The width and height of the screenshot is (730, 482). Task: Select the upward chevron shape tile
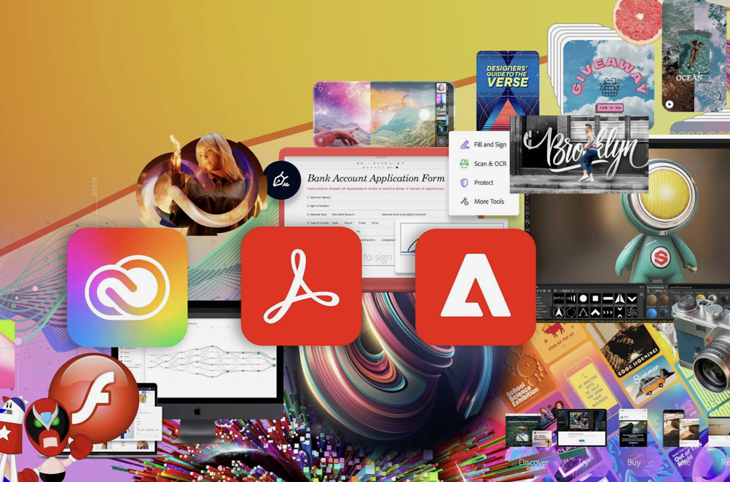595,312
